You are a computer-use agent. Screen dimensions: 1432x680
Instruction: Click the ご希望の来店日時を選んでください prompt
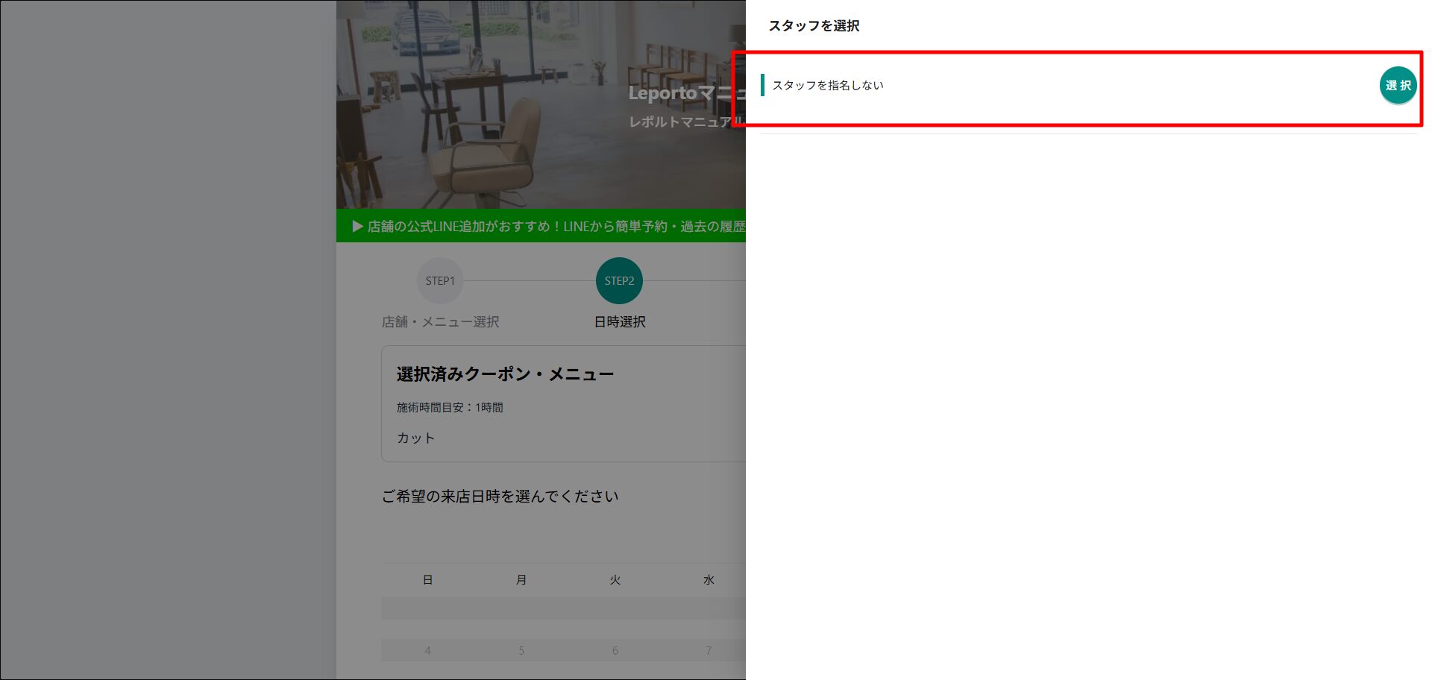point(500,497)
